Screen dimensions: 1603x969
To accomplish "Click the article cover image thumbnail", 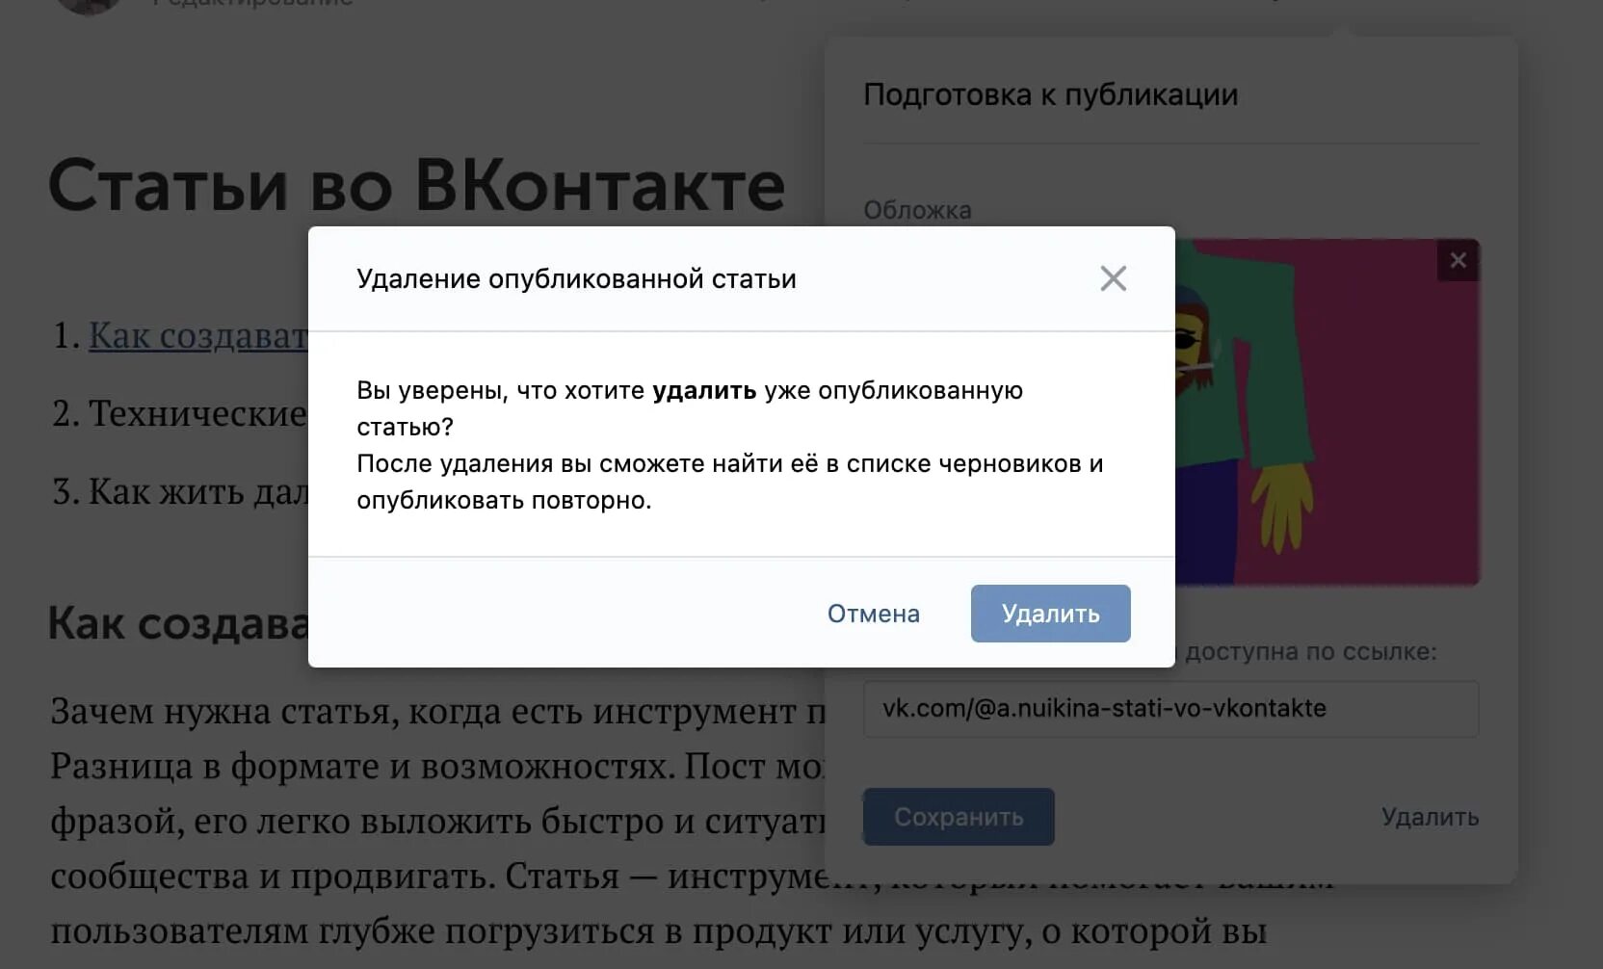I will [1327, 412].
